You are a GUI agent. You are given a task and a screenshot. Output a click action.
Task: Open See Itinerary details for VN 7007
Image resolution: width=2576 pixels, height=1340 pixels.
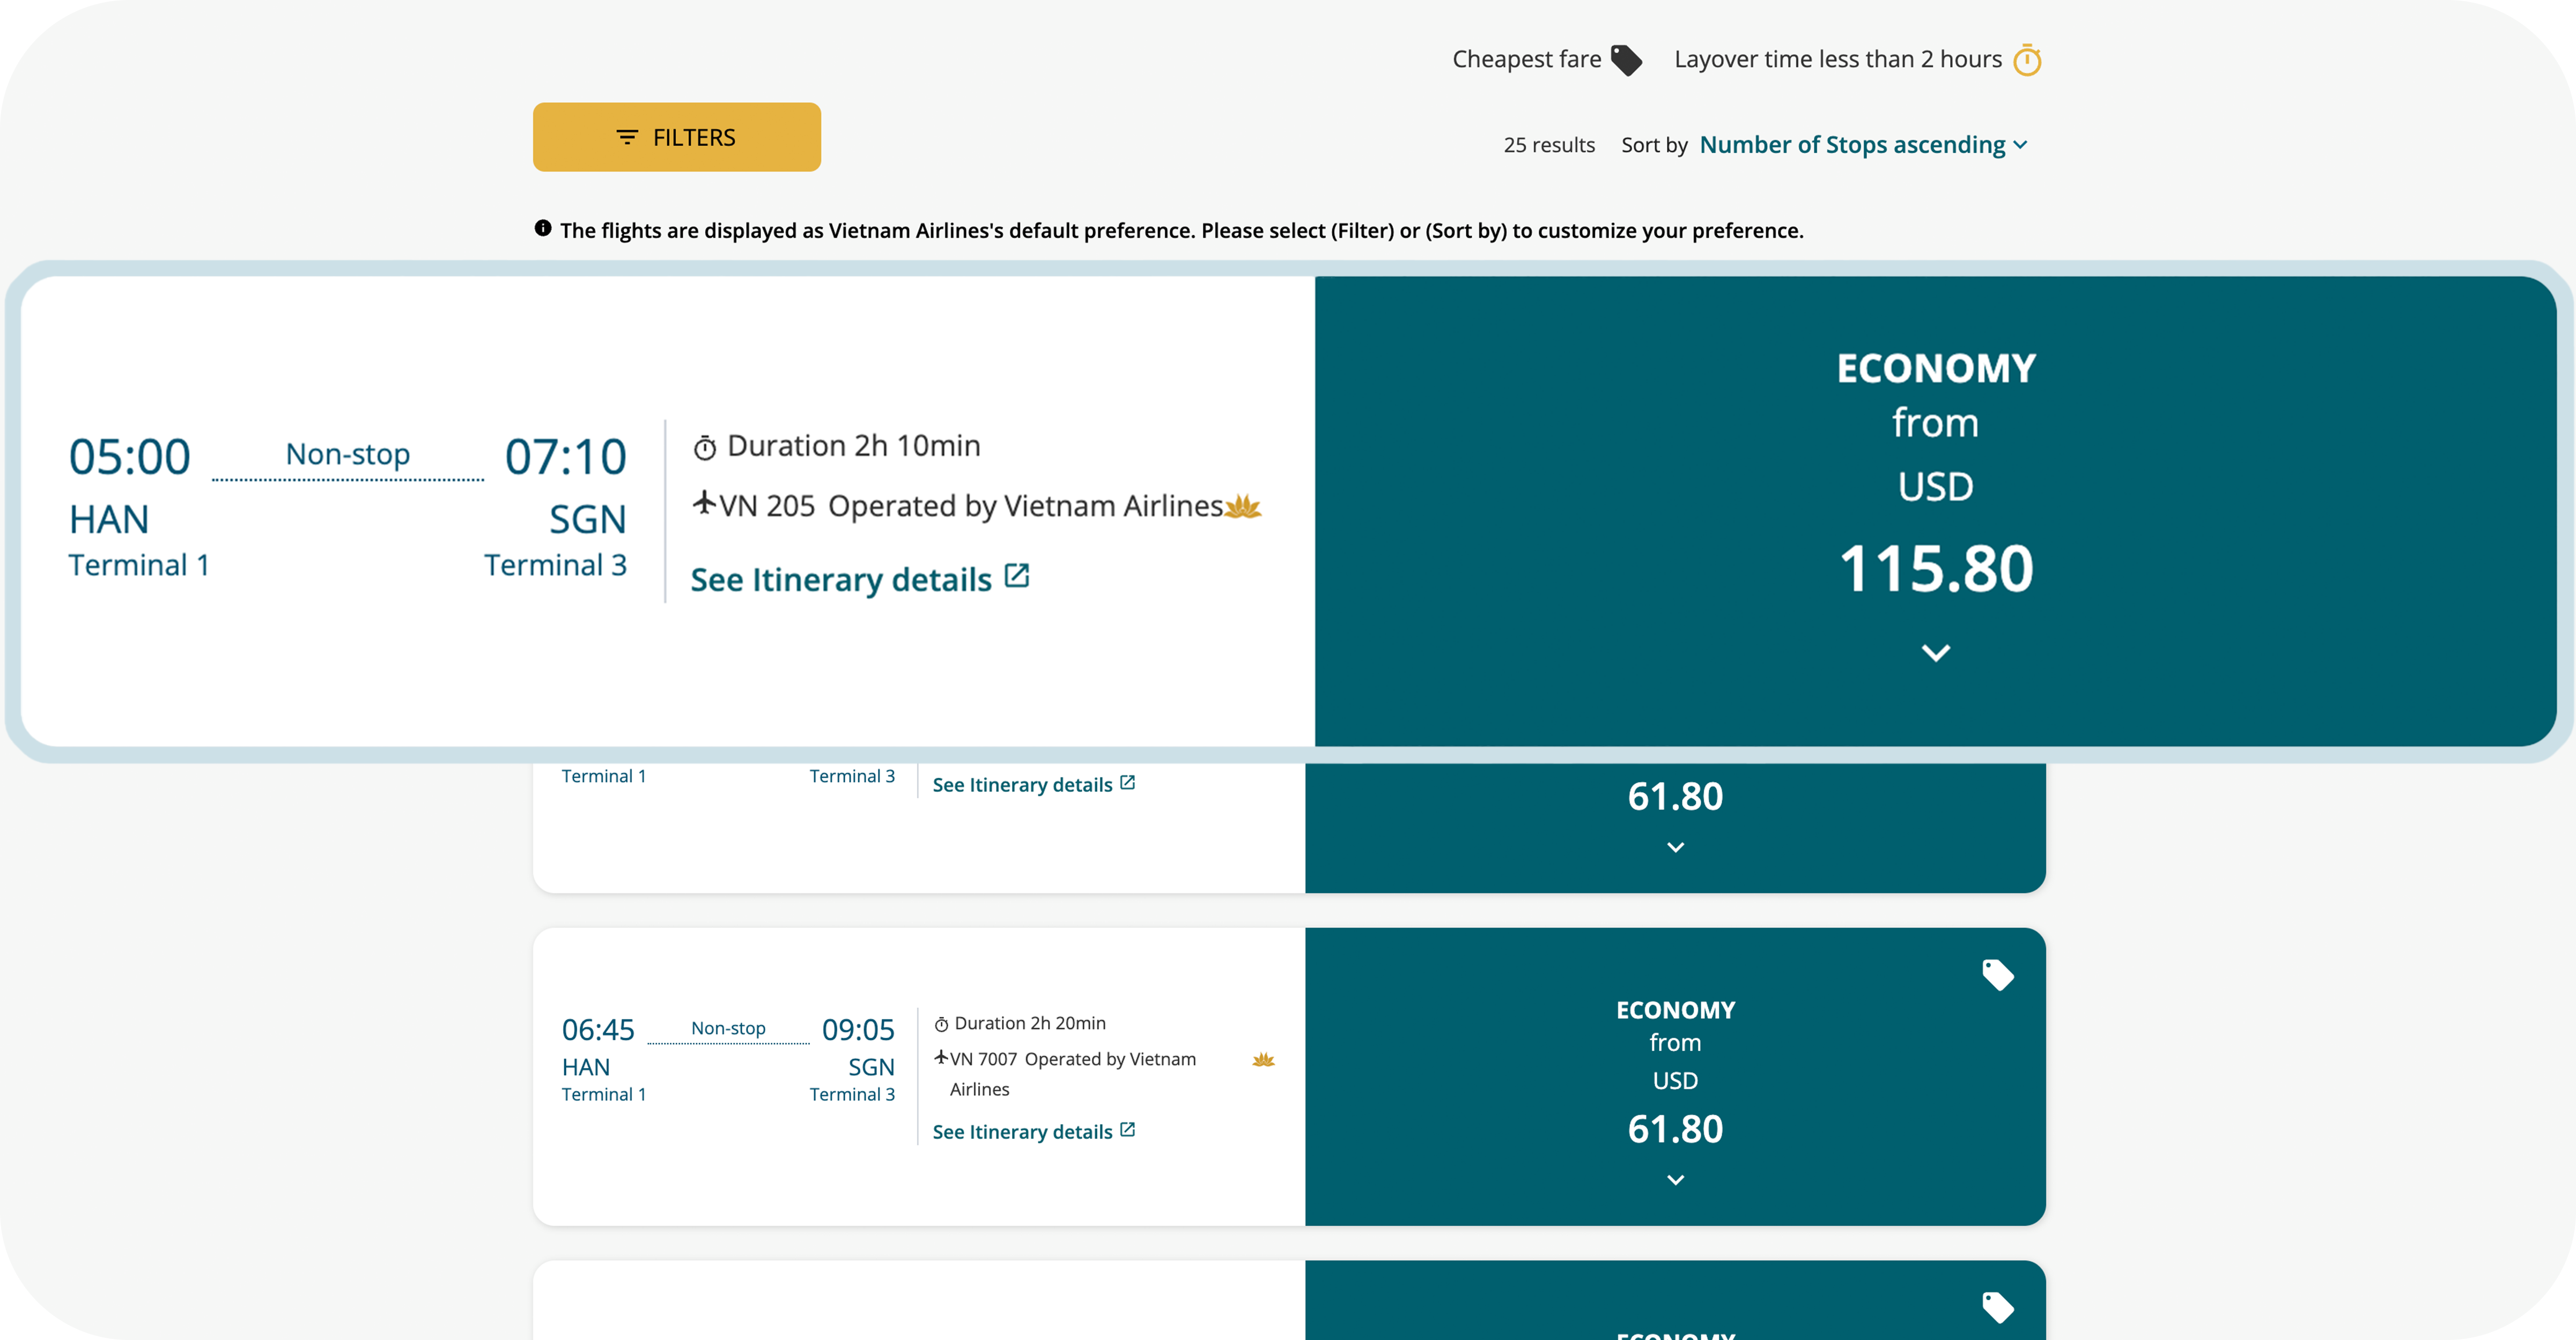point(1022,1131)
